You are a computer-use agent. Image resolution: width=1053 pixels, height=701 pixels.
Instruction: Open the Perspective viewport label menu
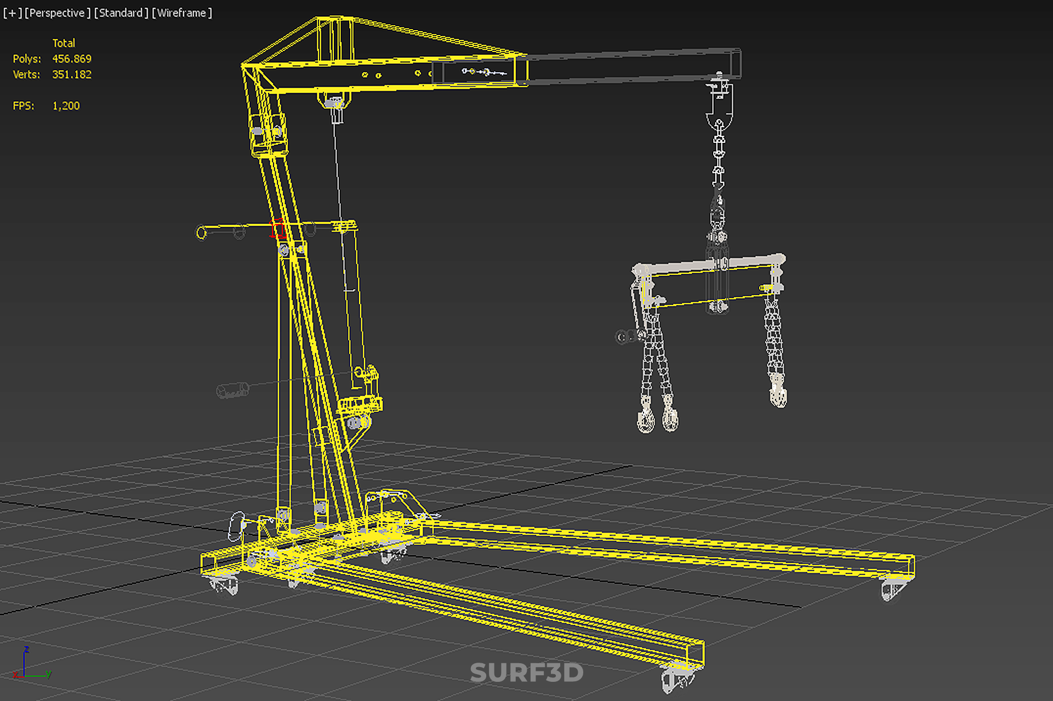click(x=58, y=13)
